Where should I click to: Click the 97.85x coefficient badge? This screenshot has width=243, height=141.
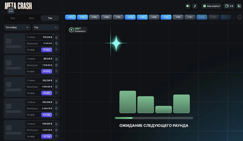click(x=47, y=50)
